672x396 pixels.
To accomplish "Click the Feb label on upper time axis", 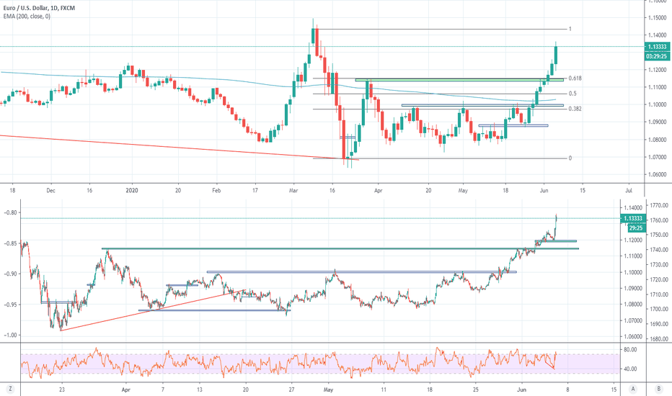I will 216,191.
